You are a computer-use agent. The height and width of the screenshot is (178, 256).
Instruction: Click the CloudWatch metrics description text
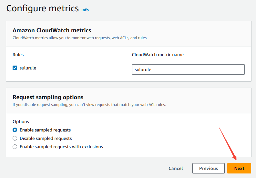(x=80, y=38)
